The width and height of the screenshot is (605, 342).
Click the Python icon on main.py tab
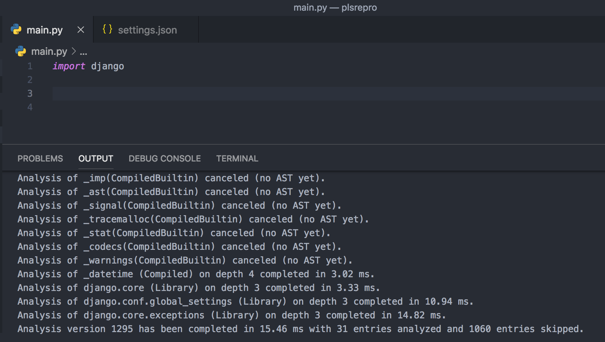coord(16,29)
